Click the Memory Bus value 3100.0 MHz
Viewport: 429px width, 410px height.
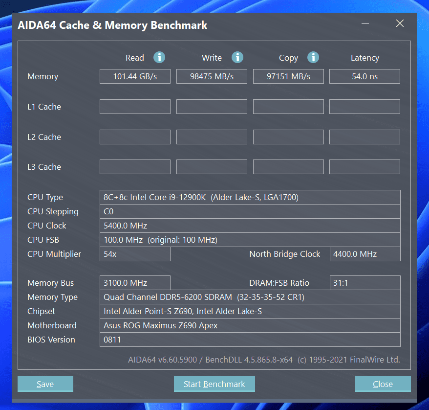tap(135, 283)
